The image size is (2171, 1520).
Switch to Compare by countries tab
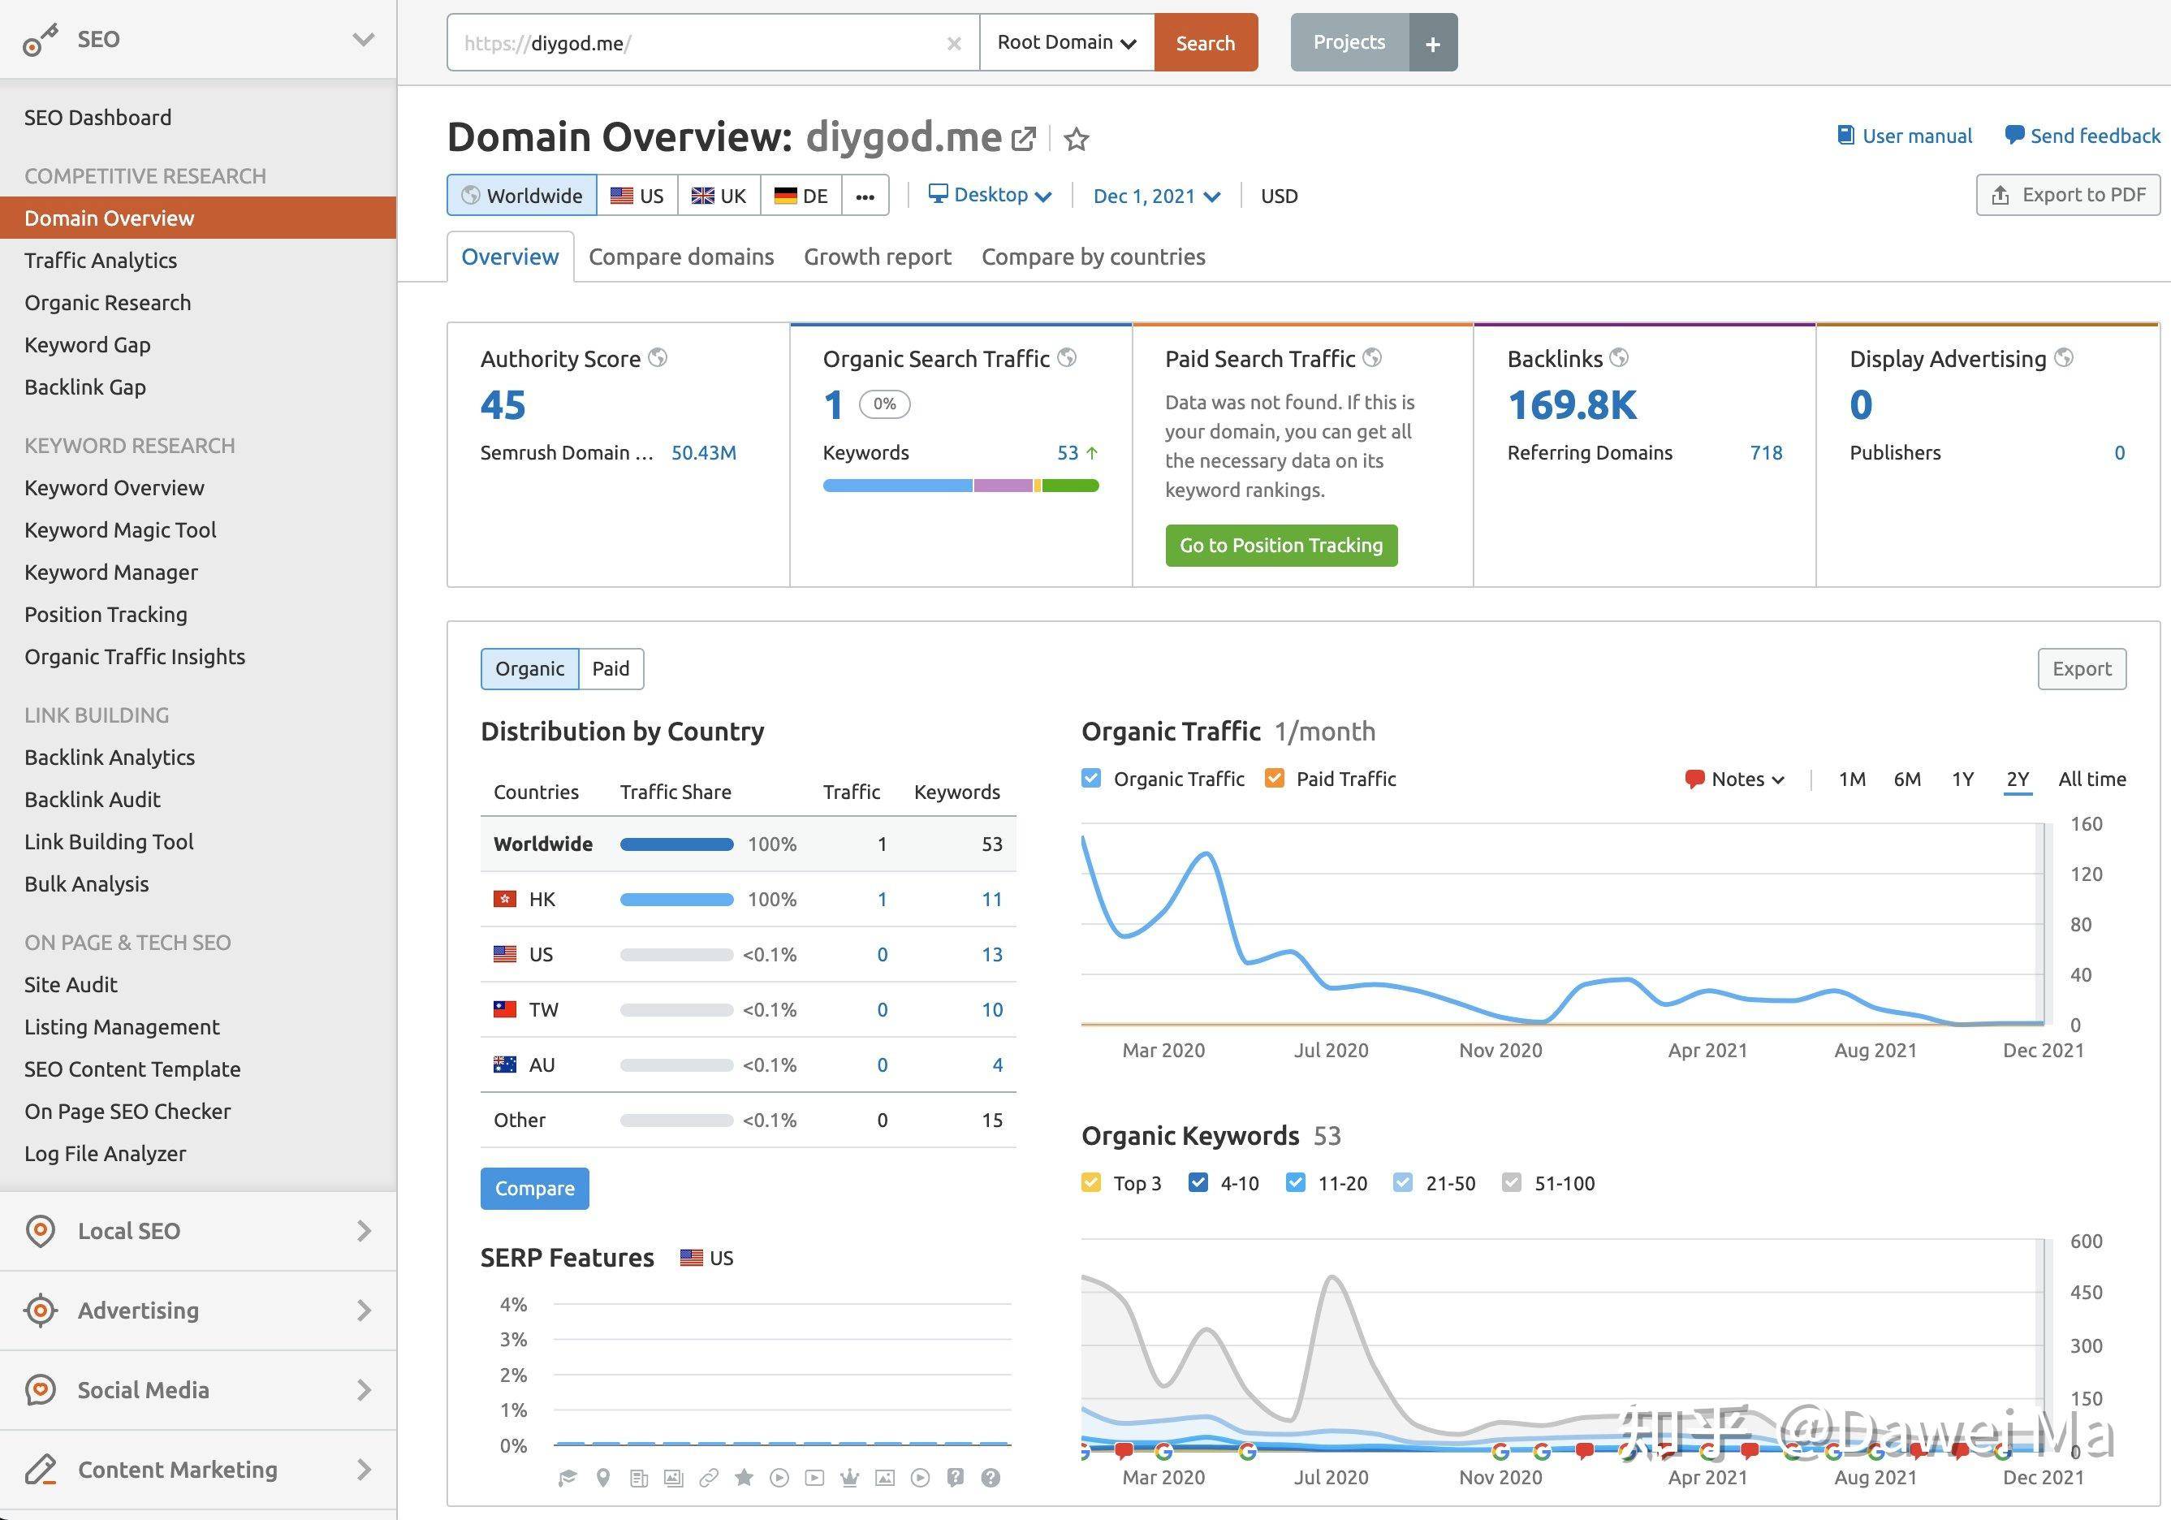(1093, 257)
